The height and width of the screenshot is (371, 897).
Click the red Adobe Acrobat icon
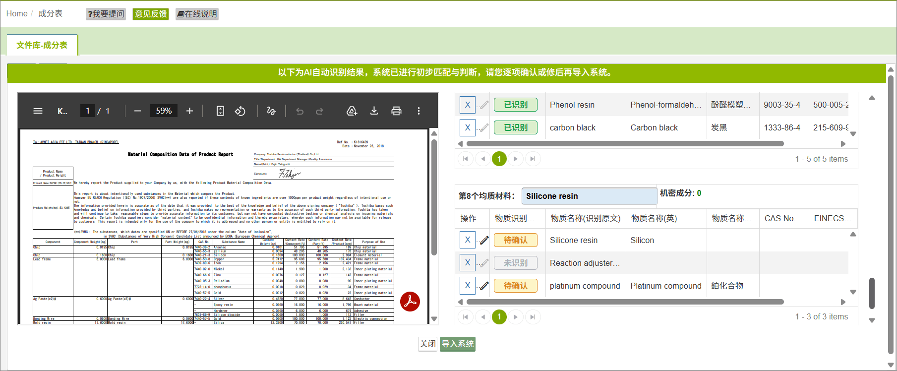coord(410,302)
